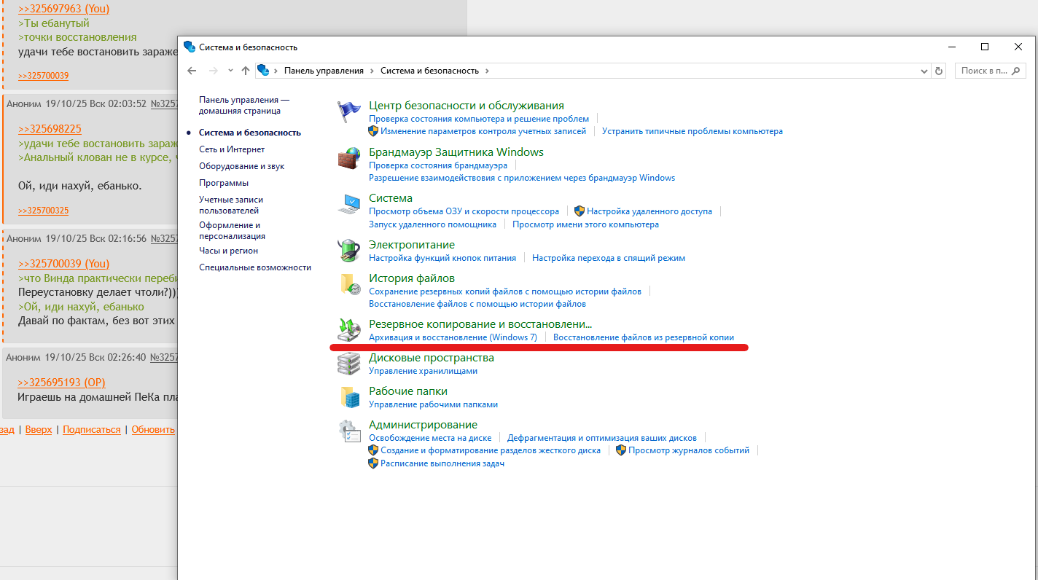
Task: Click the Storage Spaces disk stack icon
Action: pyautogui.click(x=349, y=364)
